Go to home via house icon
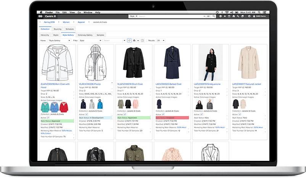The width and height of the screenshot is (306, 178). pyautogui.click(x=234, y=16)
